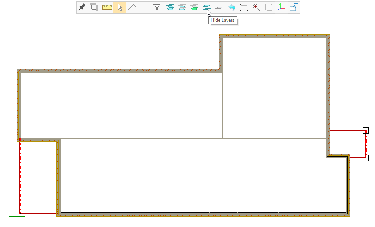This screenshot has height=227, width=375.
Task: Click the lower square handle on red outline
Action: 365,157
